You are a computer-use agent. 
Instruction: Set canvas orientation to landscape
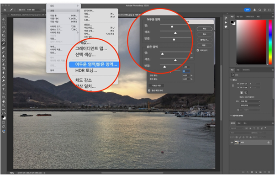[246, 92]
